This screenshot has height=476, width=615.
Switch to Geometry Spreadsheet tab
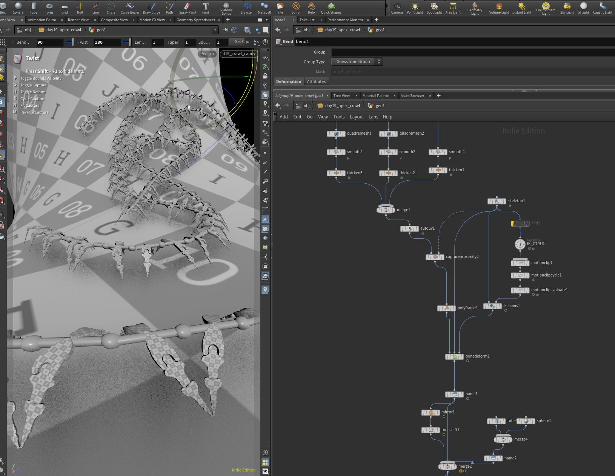[x=196, y=20]
